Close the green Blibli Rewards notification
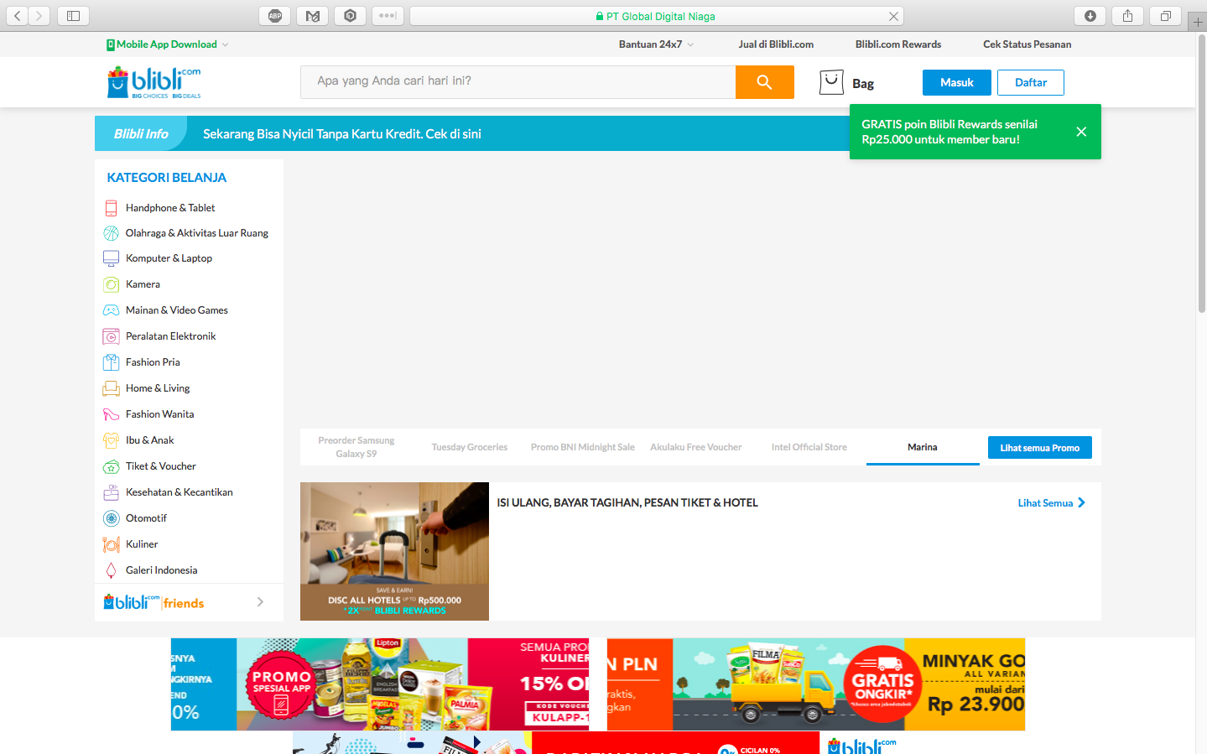Screen dimensions: 1207x754 click(1081, 132)
